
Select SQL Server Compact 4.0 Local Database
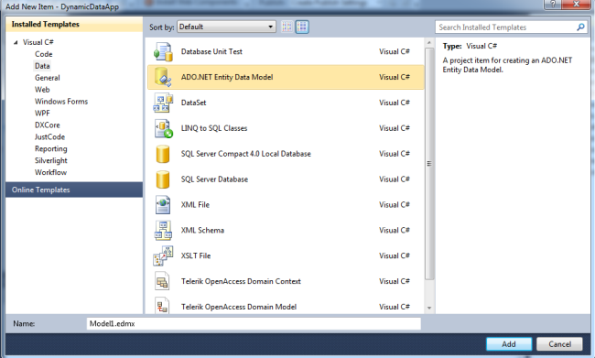246,154
